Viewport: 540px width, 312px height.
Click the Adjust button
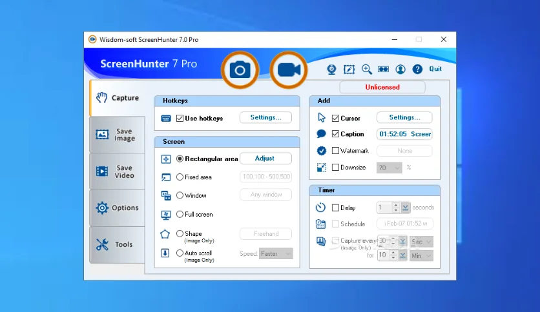pyautogui.click(x=265, y=159)
